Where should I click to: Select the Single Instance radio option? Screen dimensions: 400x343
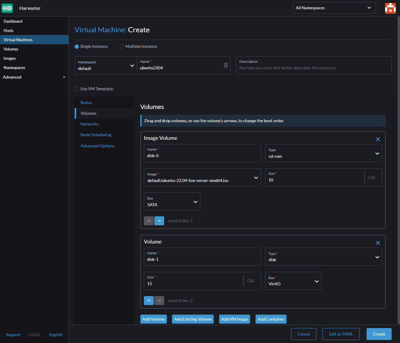(x=77, y=47)
